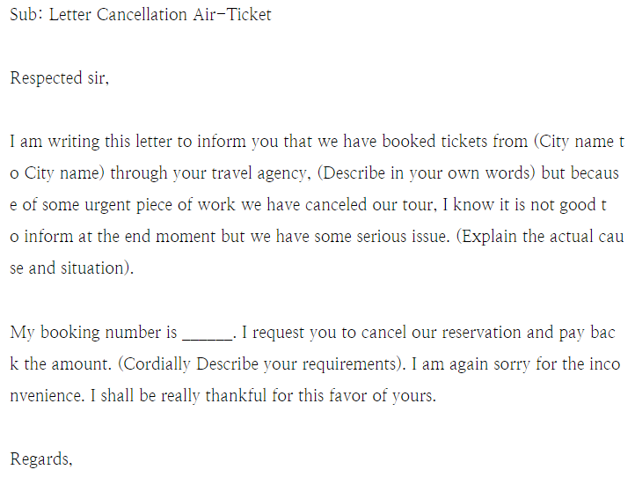Screen dimensions: 635x477
Task: Click the 'Respected sir,' salutation
Action: pyautogui.click(x=60, y=77)
